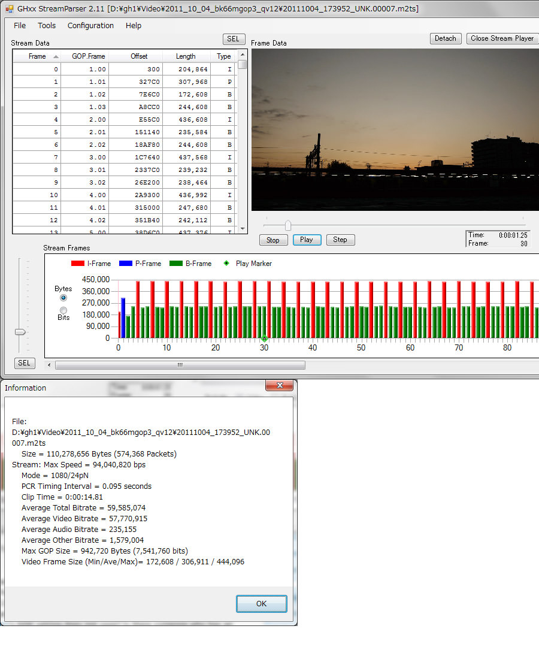The image size is (539, 647).
Task: Select the Bytes radio button
Action: pyautogui.click(x=63, y=298)
